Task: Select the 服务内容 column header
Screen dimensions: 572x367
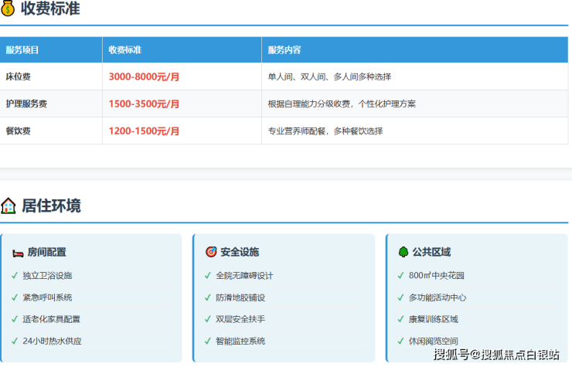Action: pyautogui.click(x=284, y=50)
